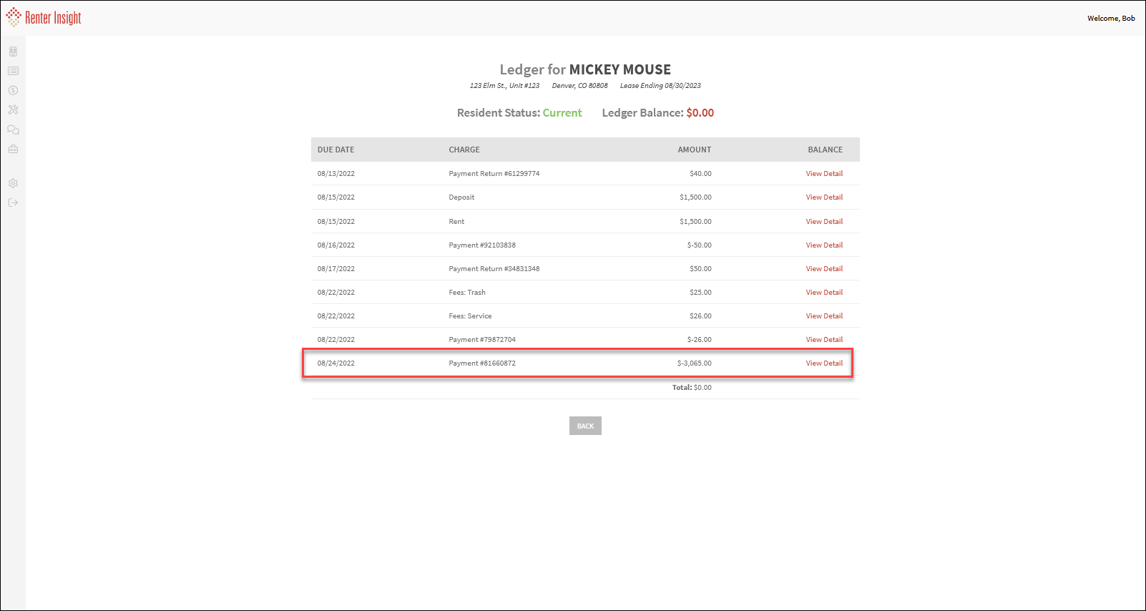This screenshot has height=611, width=1146.
Task: Click the Fees: Trash charge text
Action: click(x=467, y=293)
